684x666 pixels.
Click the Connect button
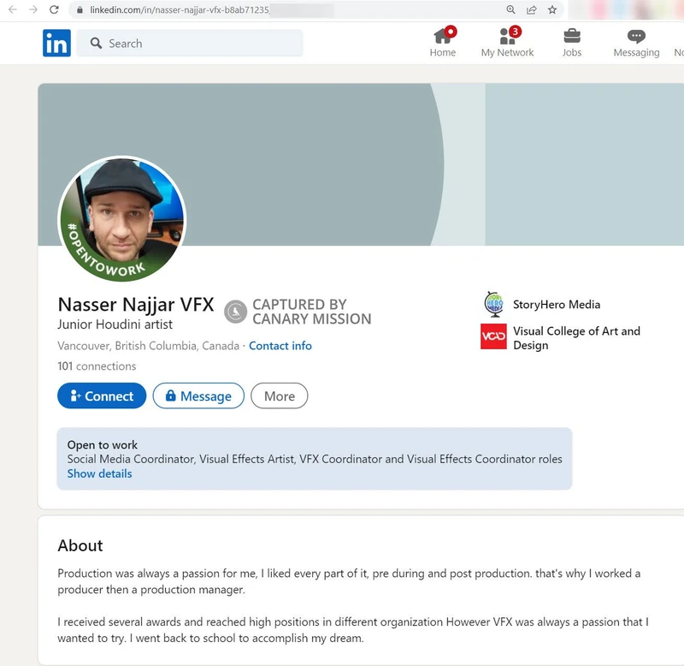coord(101,395)
